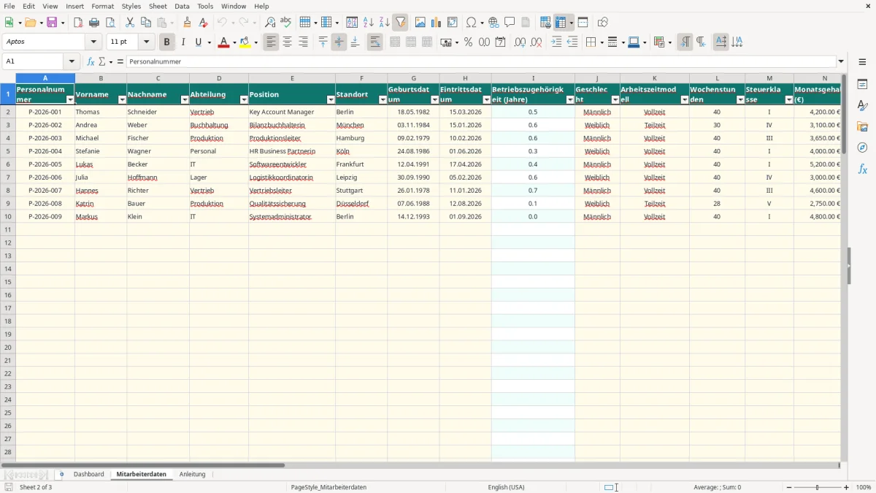Open the Abteilung column filter dropdown
Viewport: 876px width, 493px height.
(244, 100)
